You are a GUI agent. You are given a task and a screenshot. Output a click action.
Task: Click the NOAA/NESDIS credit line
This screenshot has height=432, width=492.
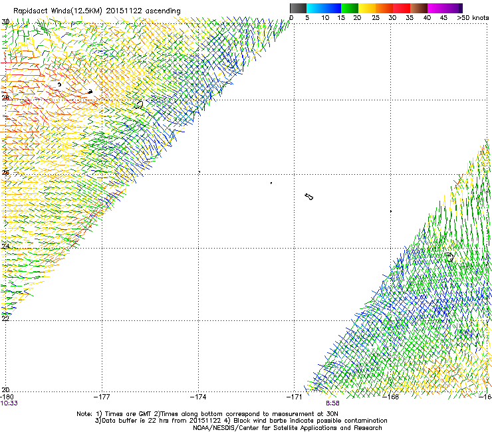[287, 428]
